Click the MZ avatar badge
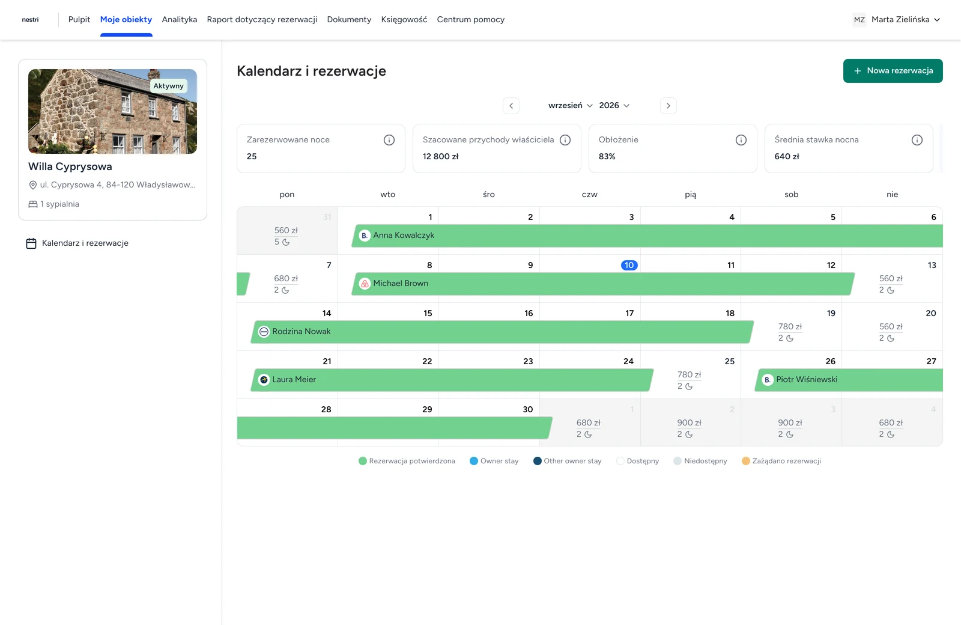 click(859, 20)
